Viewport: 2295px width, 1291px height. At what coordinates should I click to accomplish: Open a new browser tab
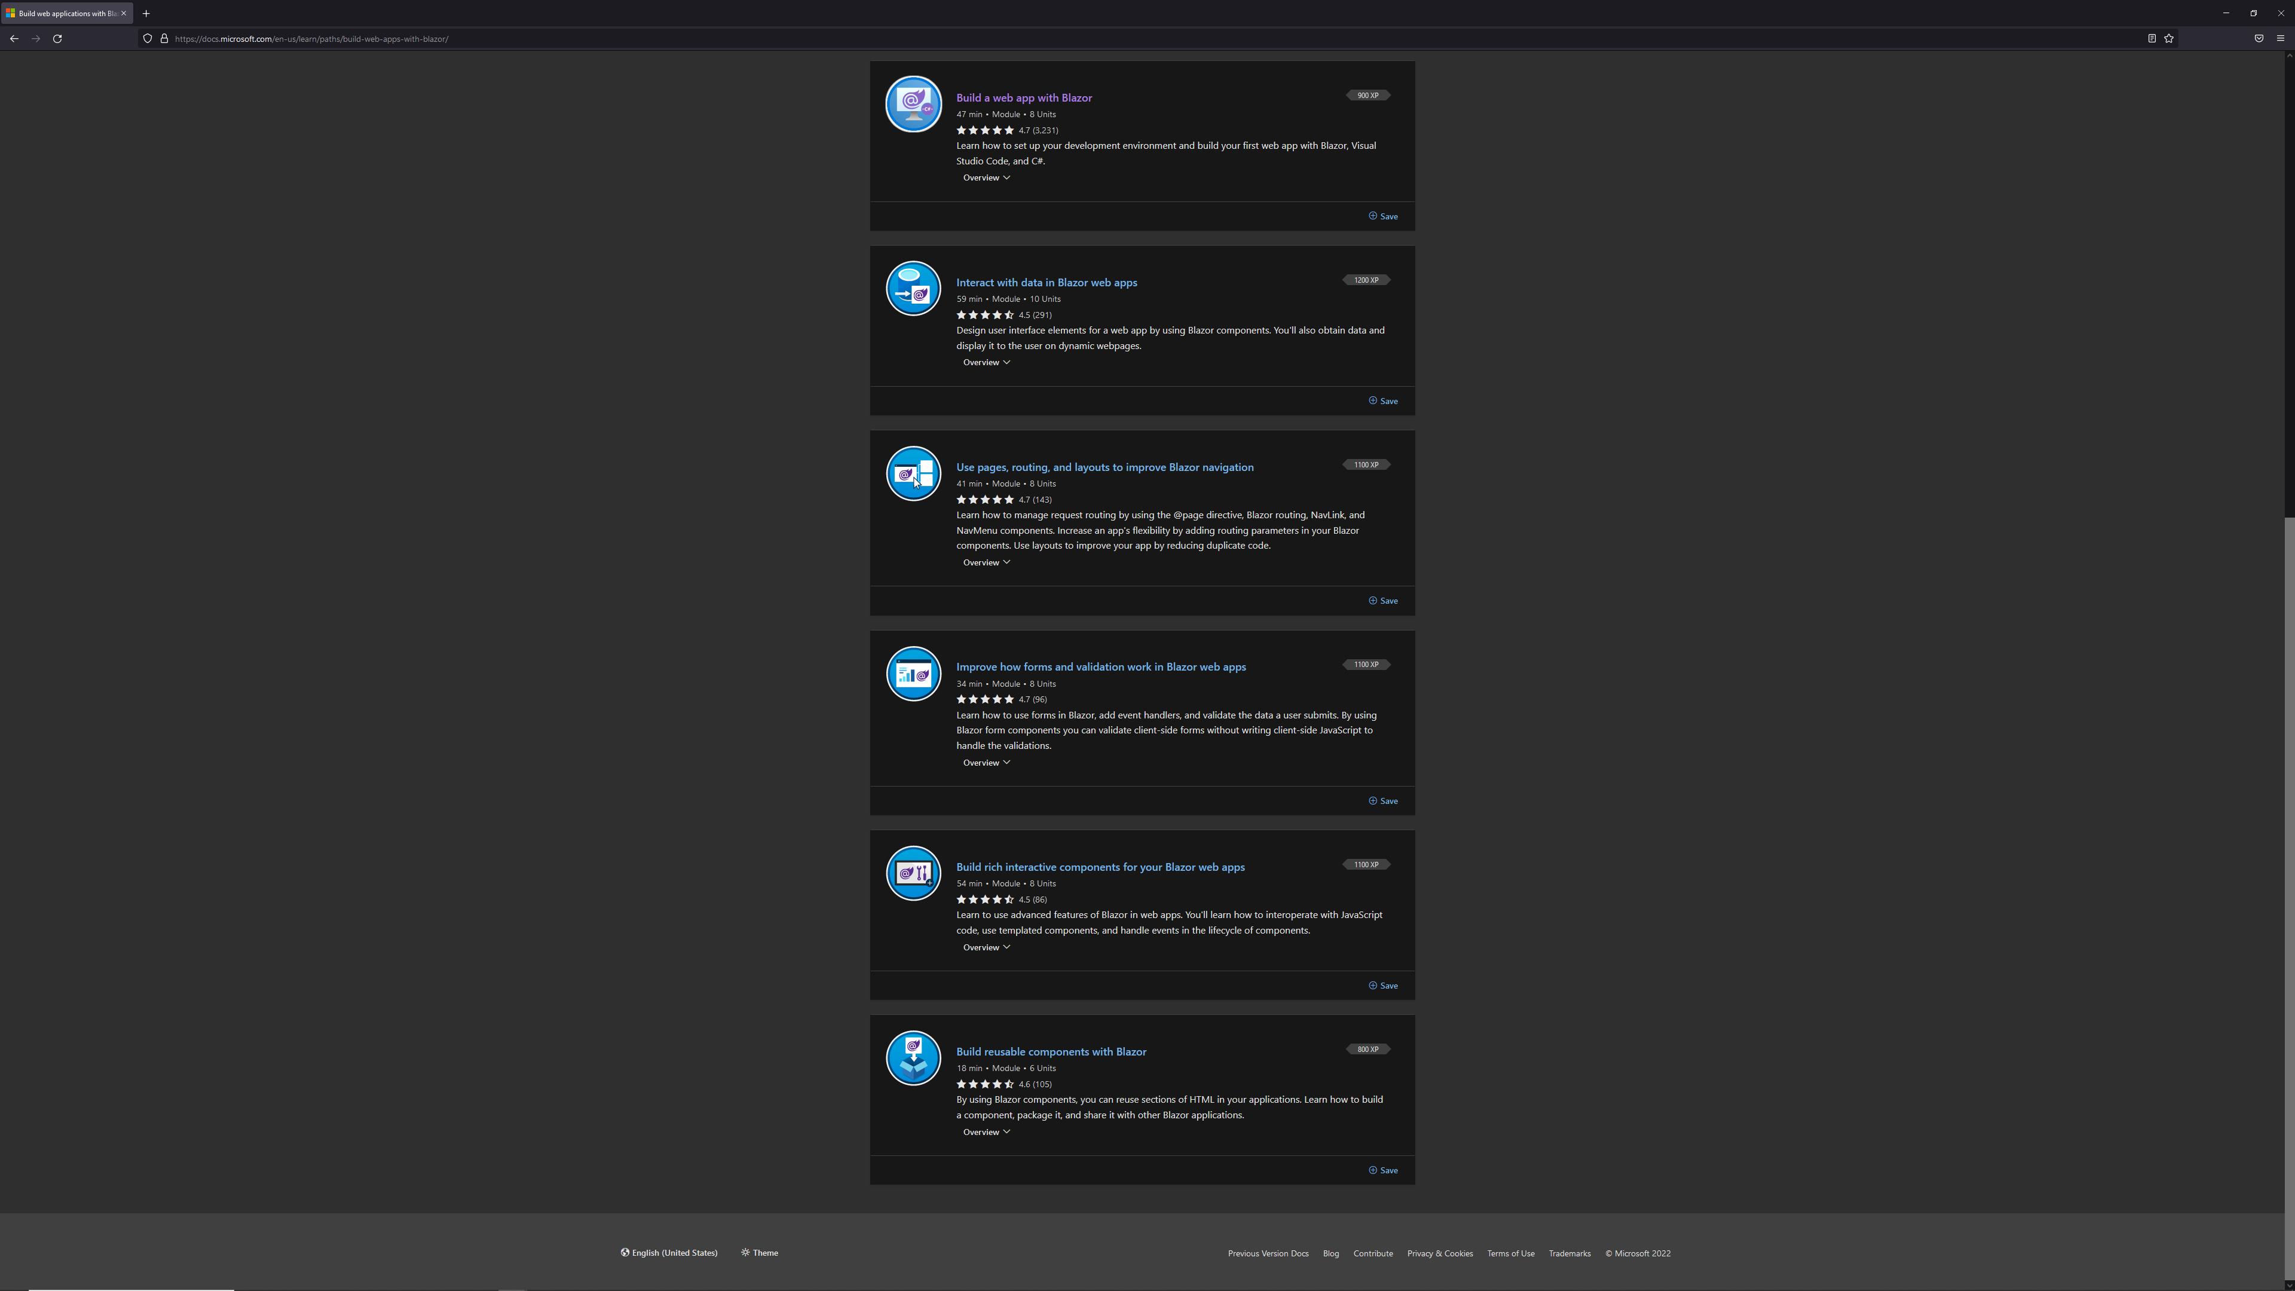click(x=146, y=13)
